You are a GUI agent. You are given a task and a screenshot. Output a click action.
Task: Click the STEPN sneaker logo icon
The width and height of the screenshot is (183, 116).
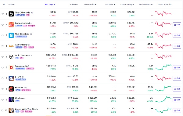(11, 78)
